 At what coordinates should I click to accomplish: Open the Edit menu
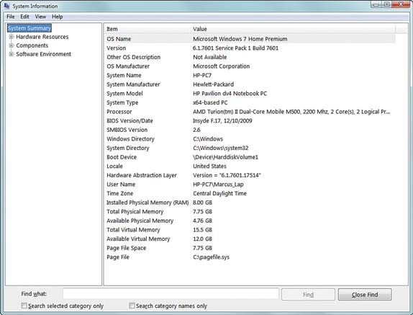coord(24,17)
